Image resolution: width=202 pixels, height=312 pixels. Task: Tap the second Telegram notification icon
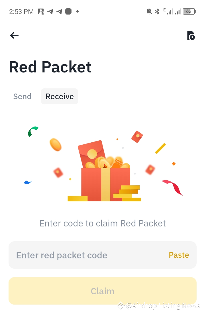pyautogui.click(x=59, y=11)
